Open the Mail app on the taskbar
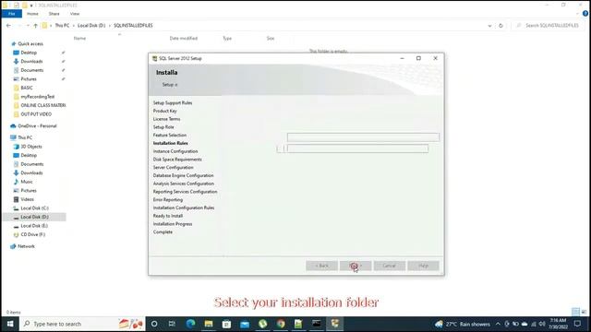591x332 pixels. (x=245, y=324)
